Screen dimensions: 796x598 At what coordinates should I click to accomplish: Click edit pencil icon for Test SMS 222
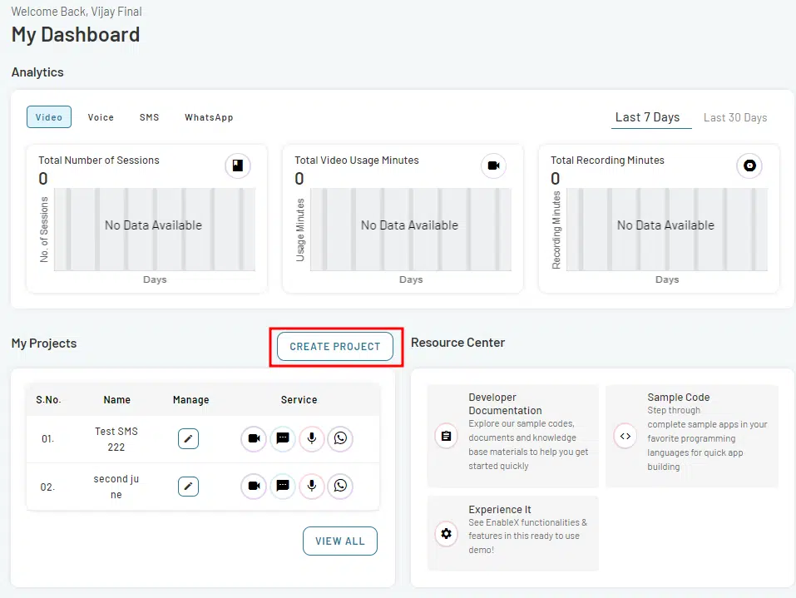(189, 438)
